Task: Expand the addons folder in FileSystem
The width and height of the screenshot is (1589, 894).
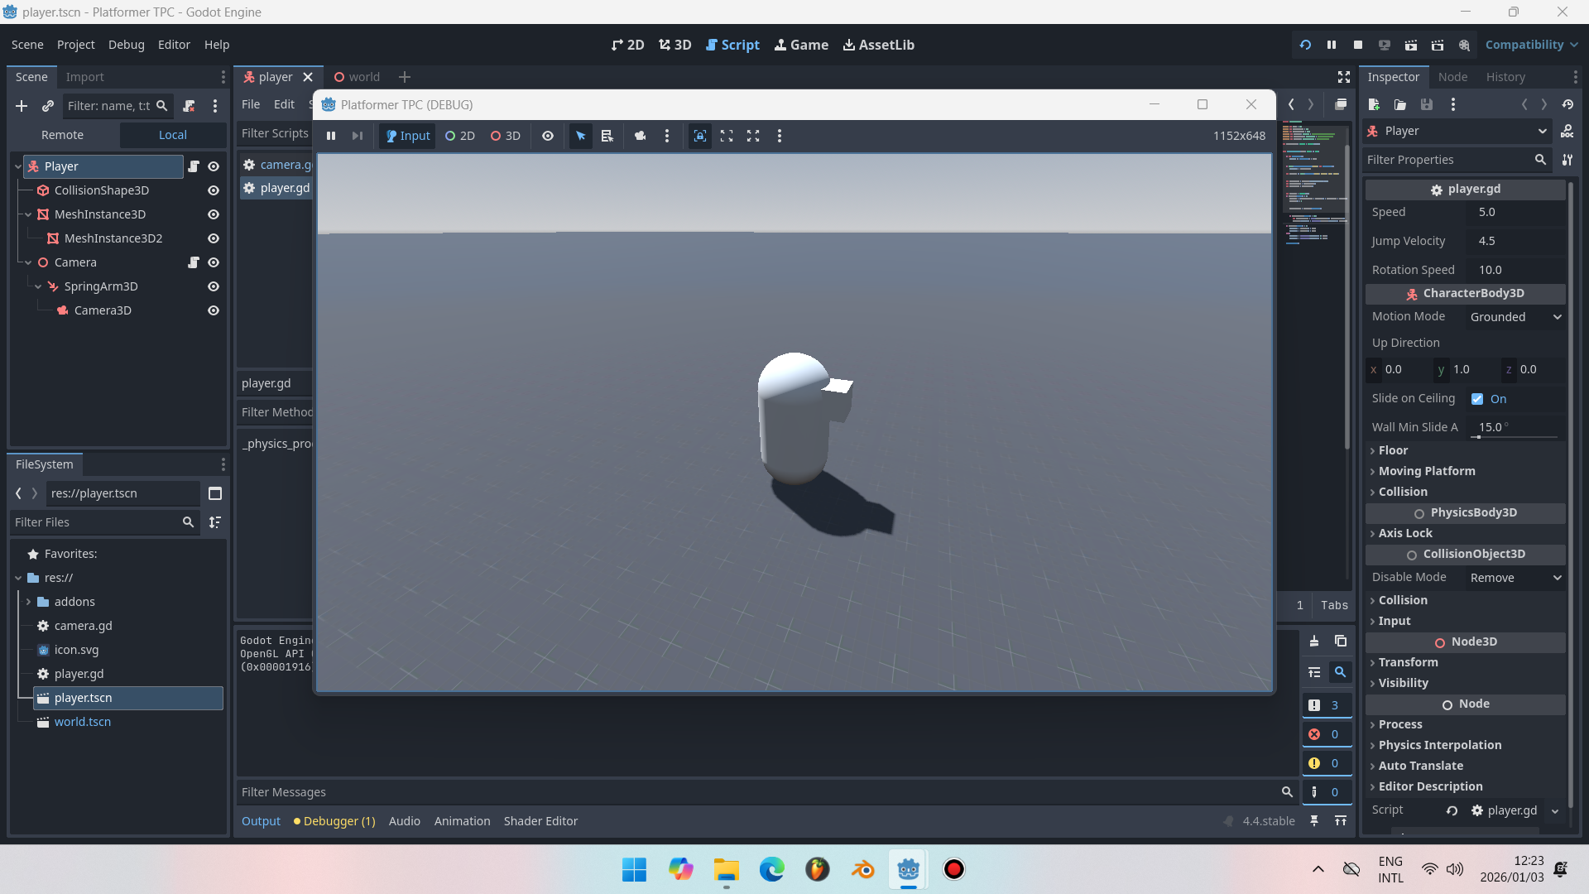Action: [x=28, y=602]
